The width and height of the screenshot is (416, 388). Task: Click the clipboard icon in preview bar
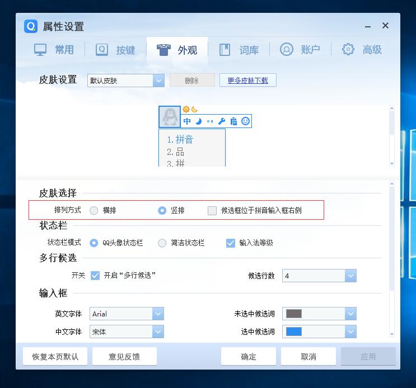click(233, 121)
